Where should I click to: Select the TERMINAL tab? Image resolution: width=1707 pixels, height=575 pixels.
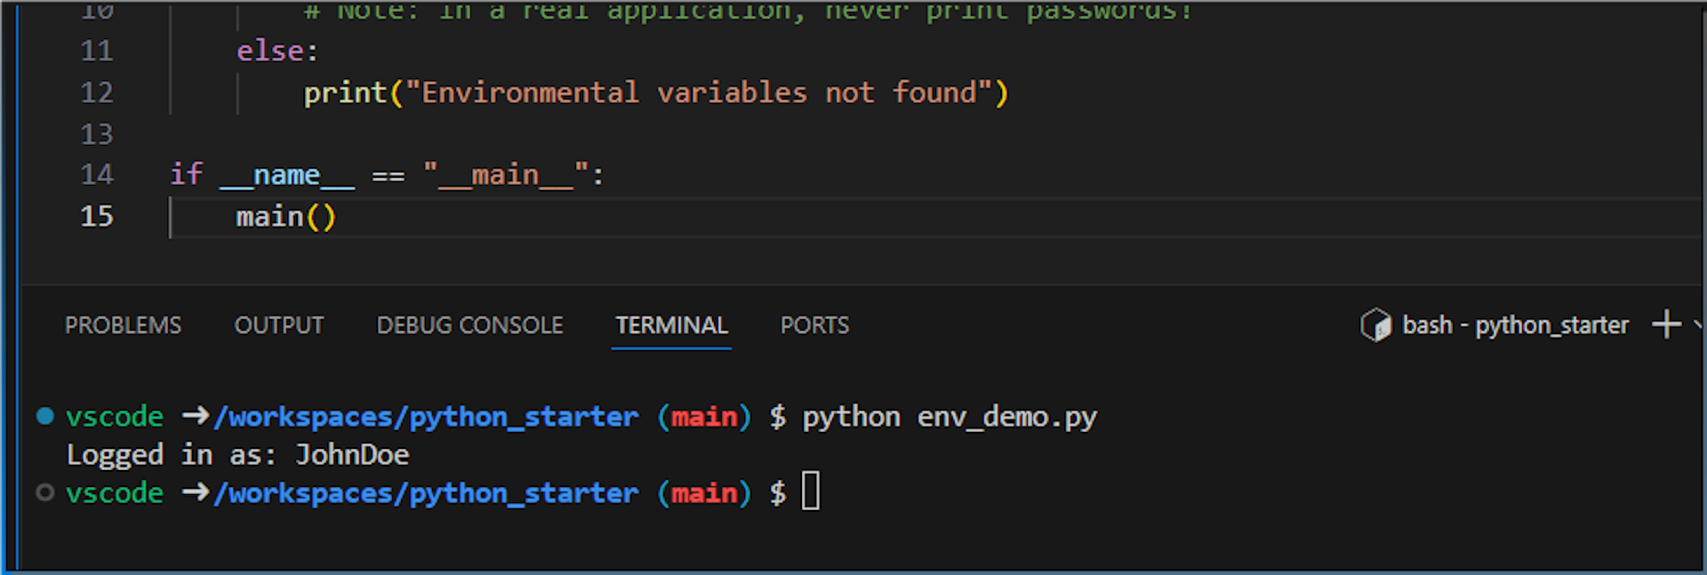(x=671, y=325)
